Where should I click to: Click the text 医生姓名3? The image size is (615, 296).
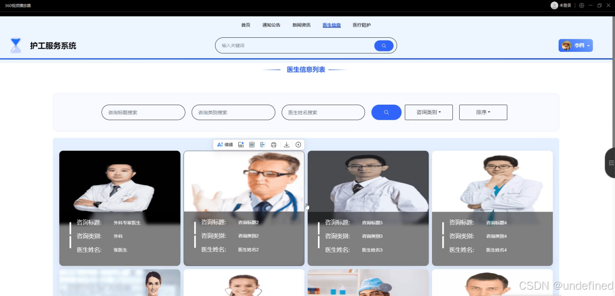tap(372, 250)
